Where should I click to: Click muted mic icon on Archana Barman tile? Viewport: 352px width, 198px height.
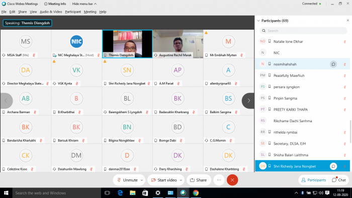[35, 112]
